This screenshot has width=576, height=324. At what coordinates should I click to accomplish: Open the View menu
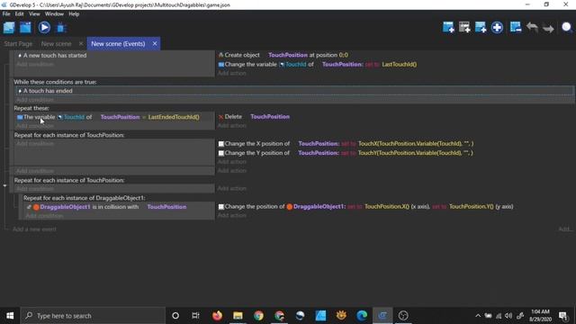tap(34, 14)
